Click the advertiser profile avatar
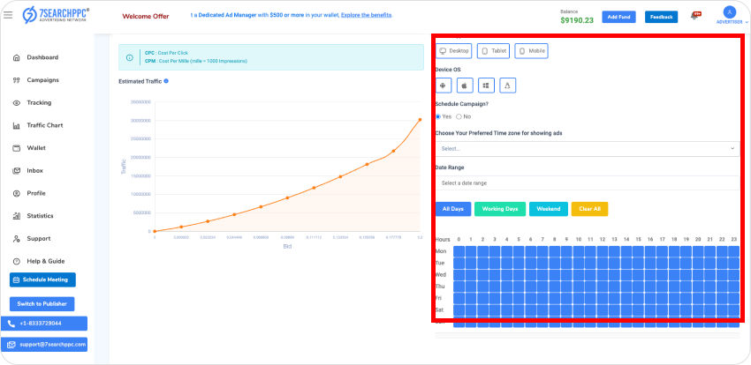The image size is (751, 365). pos(729,11)
